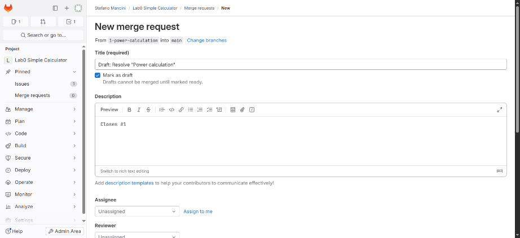The width and height of the screenshot is (520, 238).
Task: Open the plus create-new menu
Action: pyautogui.click(x=67, y=8)
